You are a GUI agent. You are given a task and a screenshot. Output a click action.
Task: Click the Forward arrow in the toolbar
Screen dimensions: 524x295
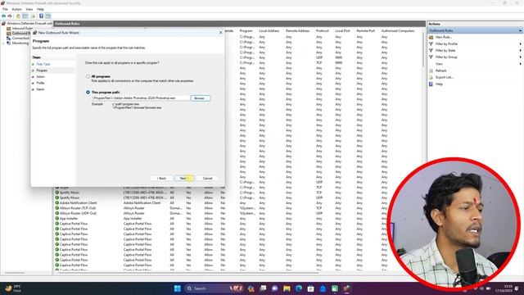tap(10, 16)
